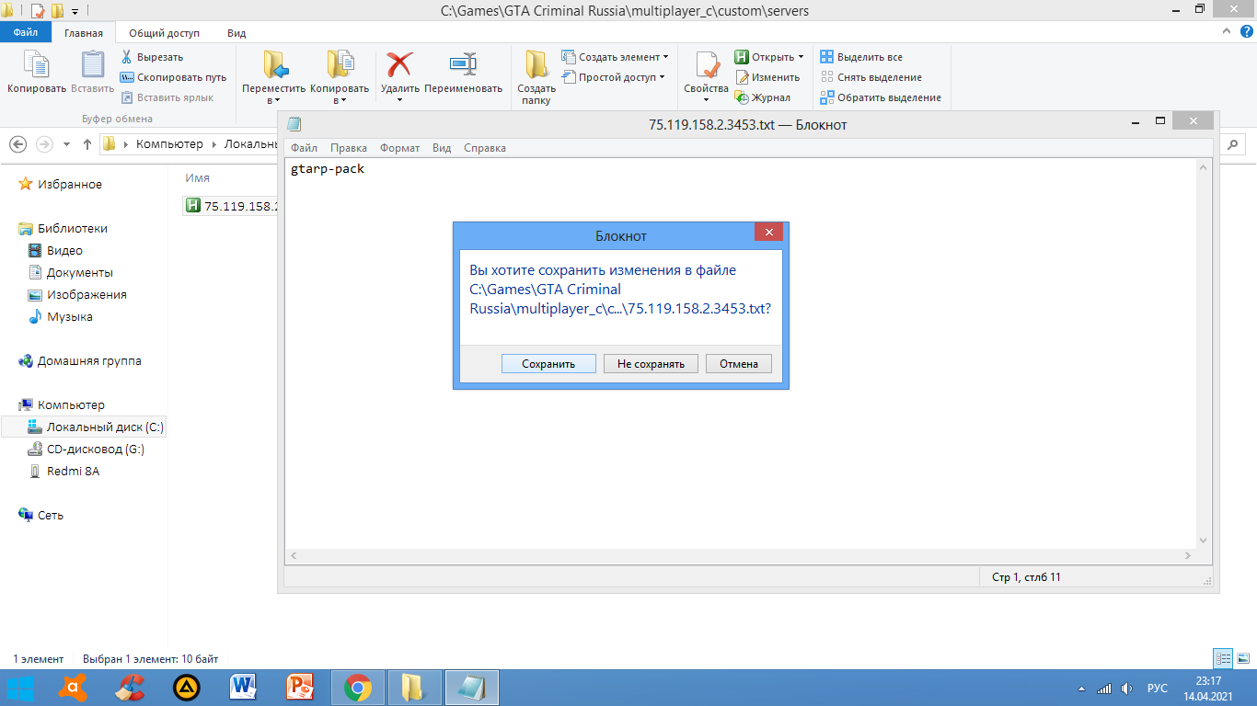Image resolution: width=1257 pixels, height=706 pixels.
Task: Click Скопировать путь in ribbon
Action: point(173,77)
